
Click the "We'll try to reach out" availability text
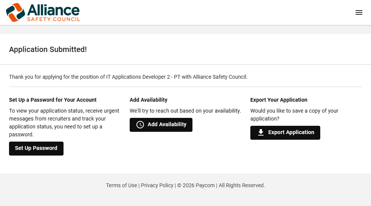point(185,111)
